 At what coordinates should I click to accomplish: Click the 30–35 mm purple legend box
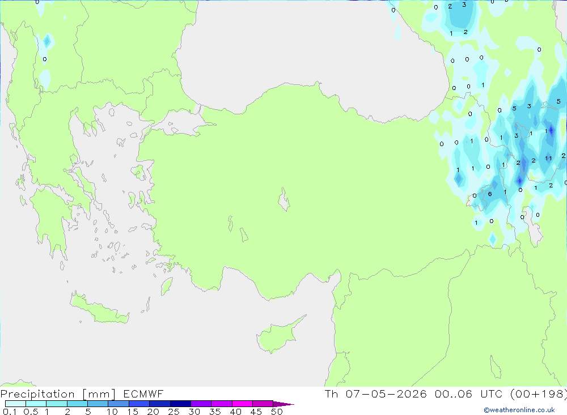pyautogui.click(x=201, y=404)
